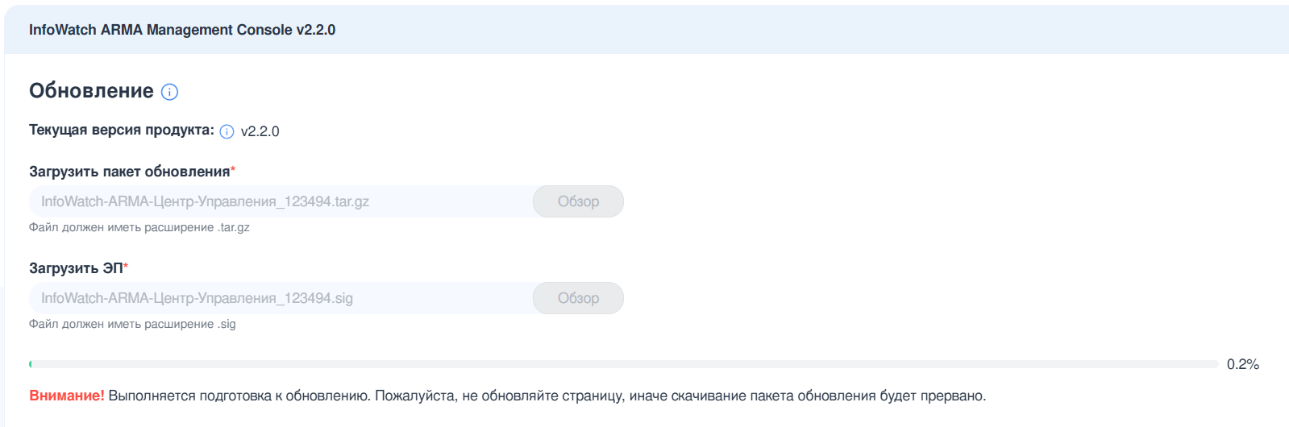The width and height of the screenshot is (1289, 427).
Task: Click the Обзор button for ЭП signature
Action: pyautogui.click(x=578, y=298)
